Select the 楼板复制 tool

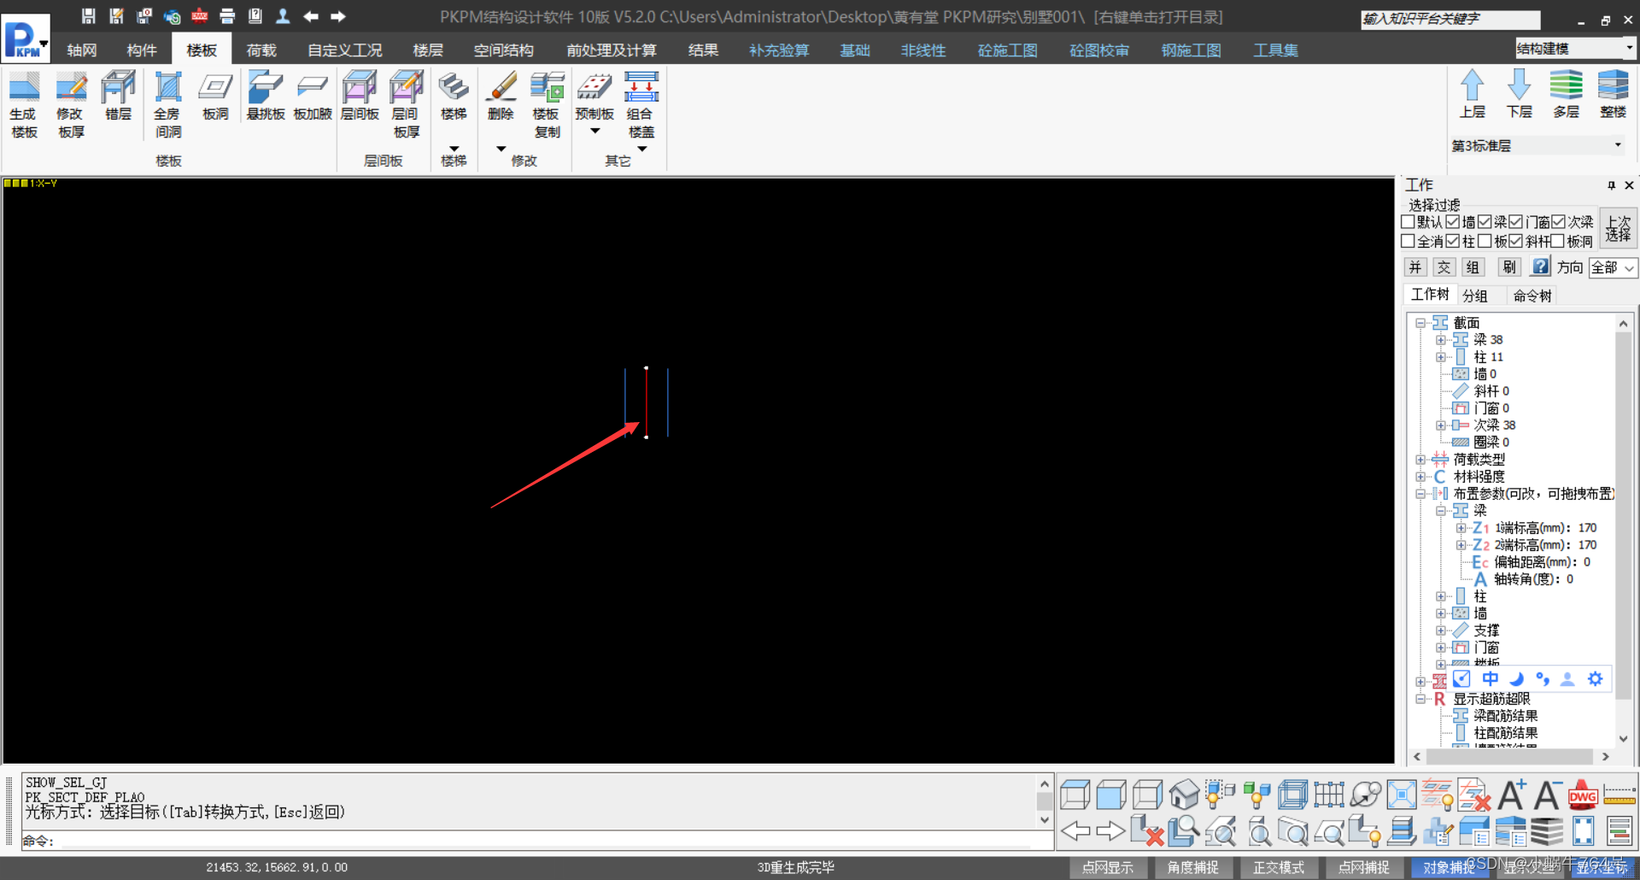(x=547, y=104)
